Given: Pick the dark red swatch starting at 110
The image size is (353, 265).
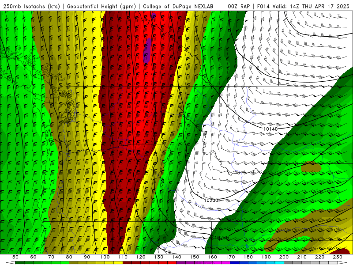Looking at the screenshot, I should point(128,263).
